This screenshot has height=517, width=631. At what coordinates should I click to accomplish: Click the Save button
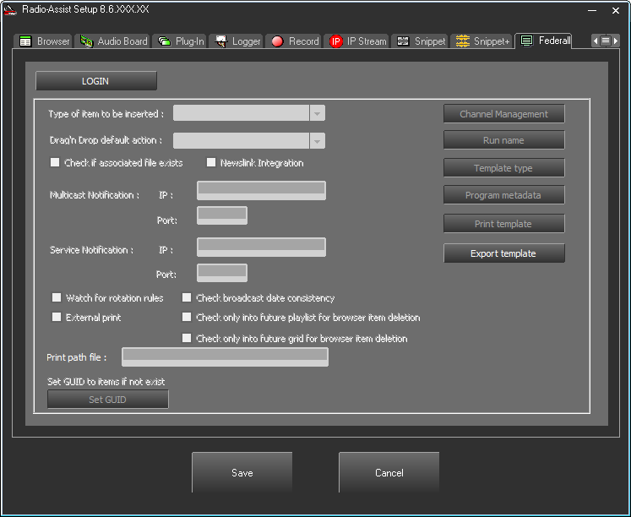click(x=242, y=473)
